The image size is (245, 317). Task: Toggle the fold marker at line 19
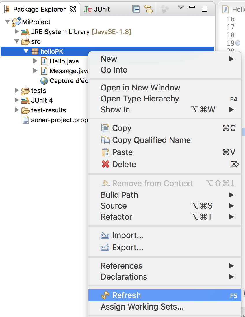pyautogui.click(x=238, y=43)
